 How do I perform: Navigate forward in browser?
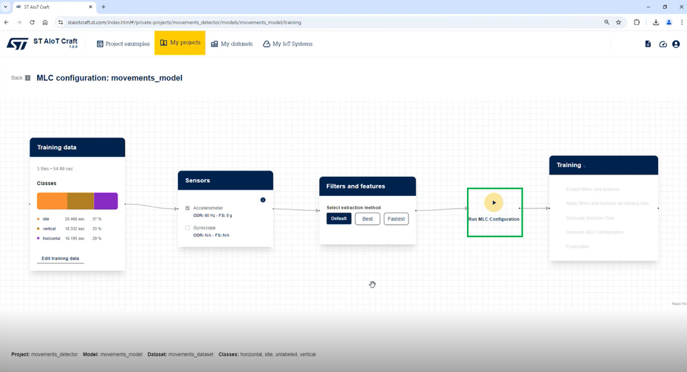pyautogui.click(x=19, y=22)
